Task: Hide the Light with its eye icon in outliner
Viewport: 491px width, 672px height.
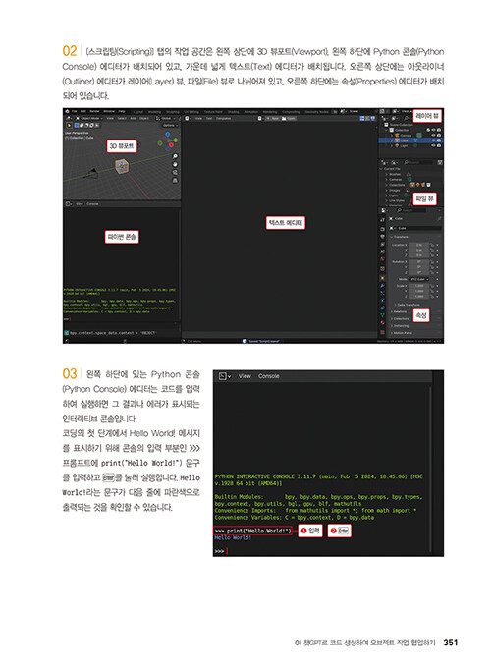Action: [x=433, y=146]
